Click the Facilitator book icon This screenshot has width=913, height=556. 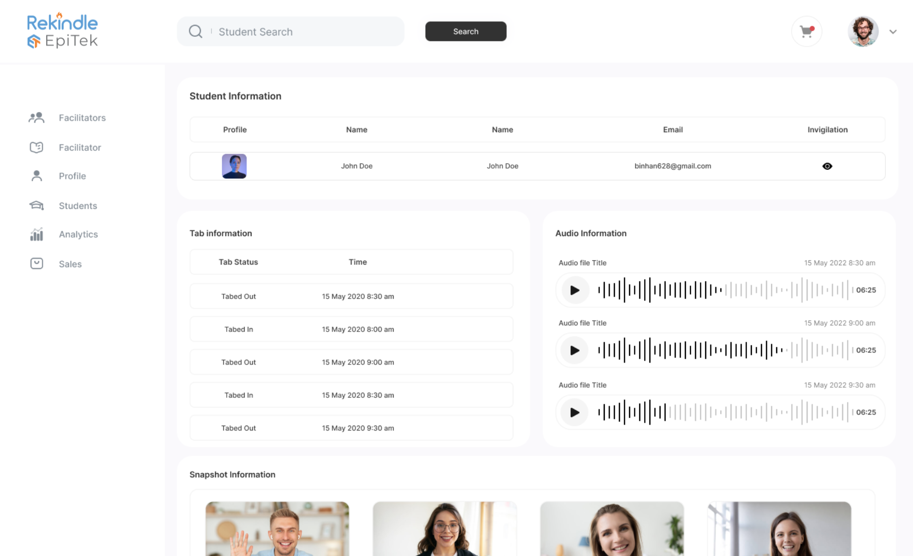click(x=36, y=147)
